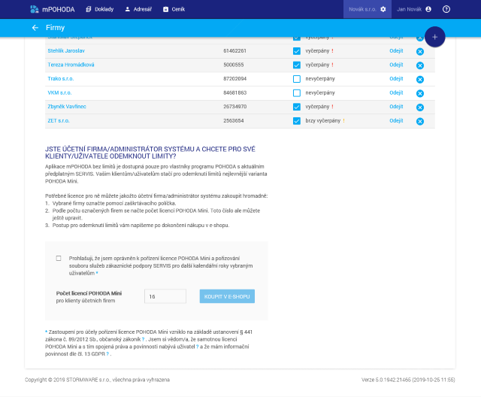
Task: Check the Prohlašuji authorization declaration checkbox
Action: point(59,259)
